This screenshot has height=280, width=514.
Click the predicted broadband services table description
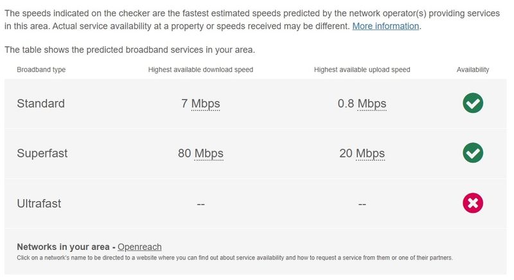pyautogui.click(x=130, y=50)
